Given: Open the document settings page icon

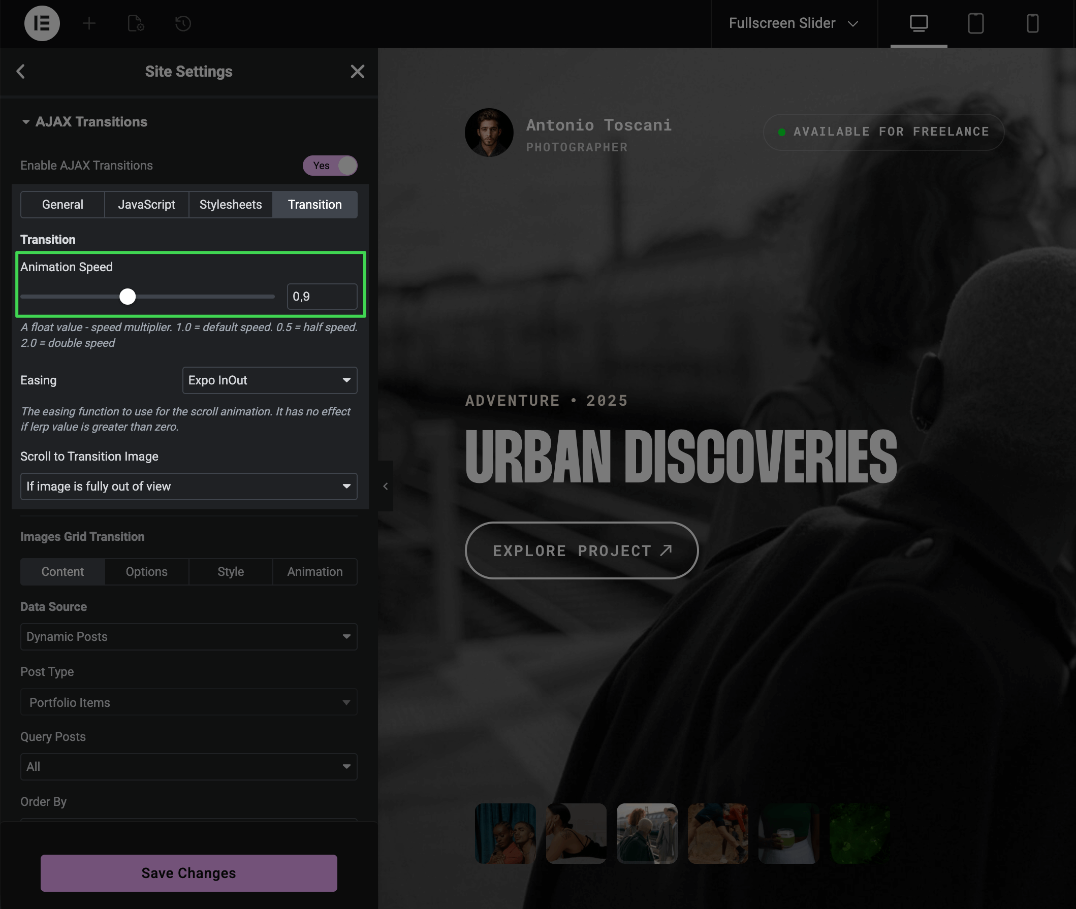Looking at the screenshot, I should [x=136, y=23].
